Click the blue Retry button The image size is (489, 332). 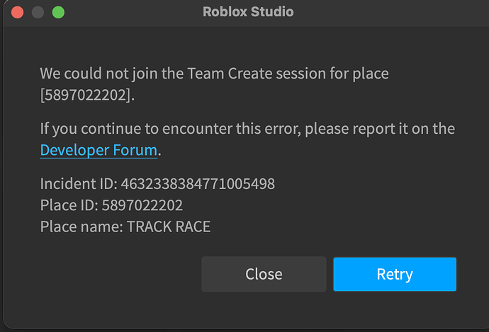tap(395, 274)
